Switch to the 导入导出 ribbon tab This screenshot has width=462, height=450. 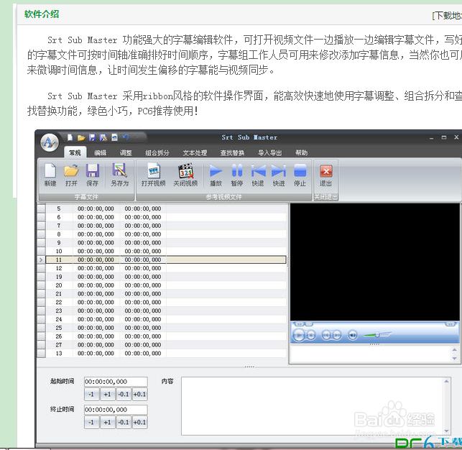(x=270, y=152)
